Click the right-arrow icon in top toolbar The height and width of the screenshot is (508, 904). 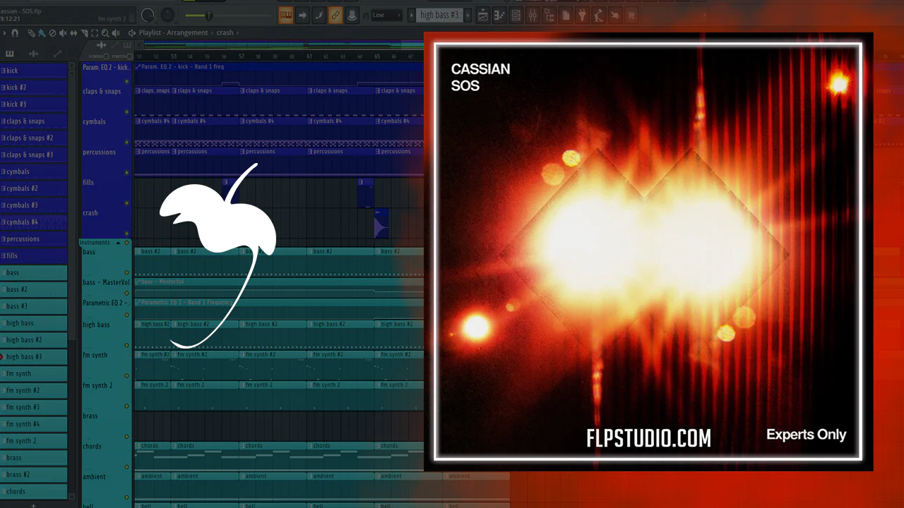coord(302,15)
